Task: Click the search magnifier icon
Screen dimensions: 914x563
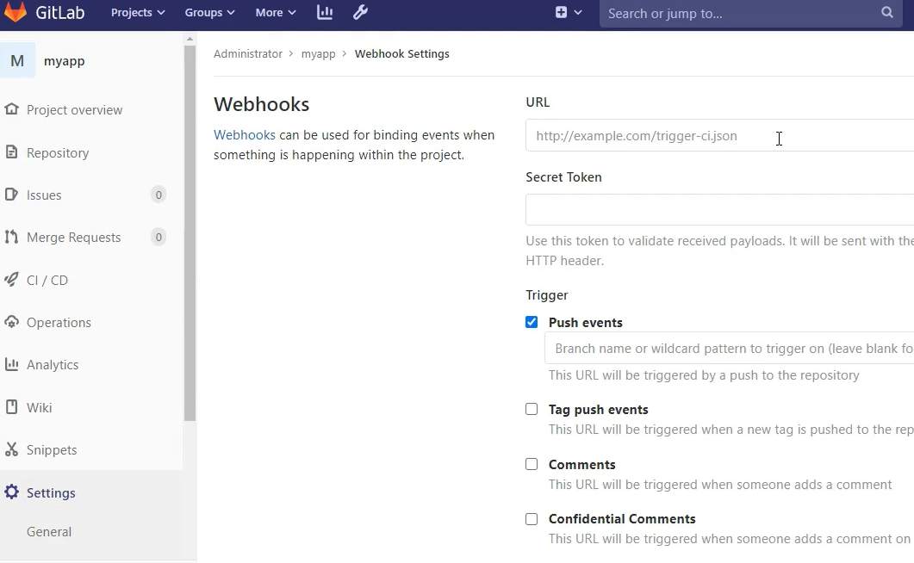Action: (887, 13)
